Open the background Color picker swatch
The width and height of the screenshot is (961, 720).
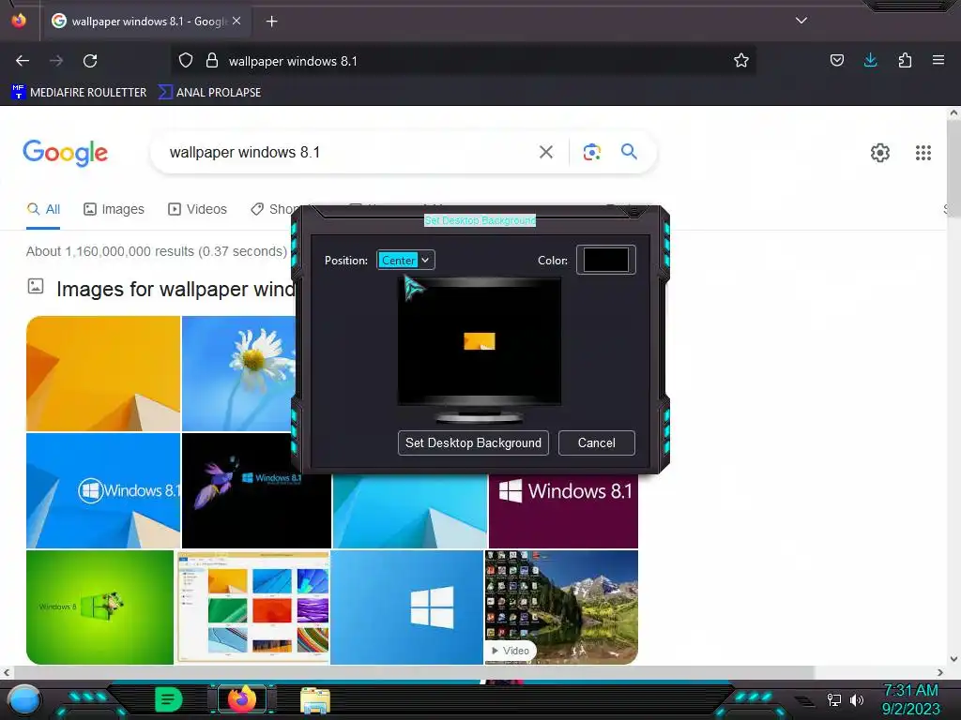point(605,260)
